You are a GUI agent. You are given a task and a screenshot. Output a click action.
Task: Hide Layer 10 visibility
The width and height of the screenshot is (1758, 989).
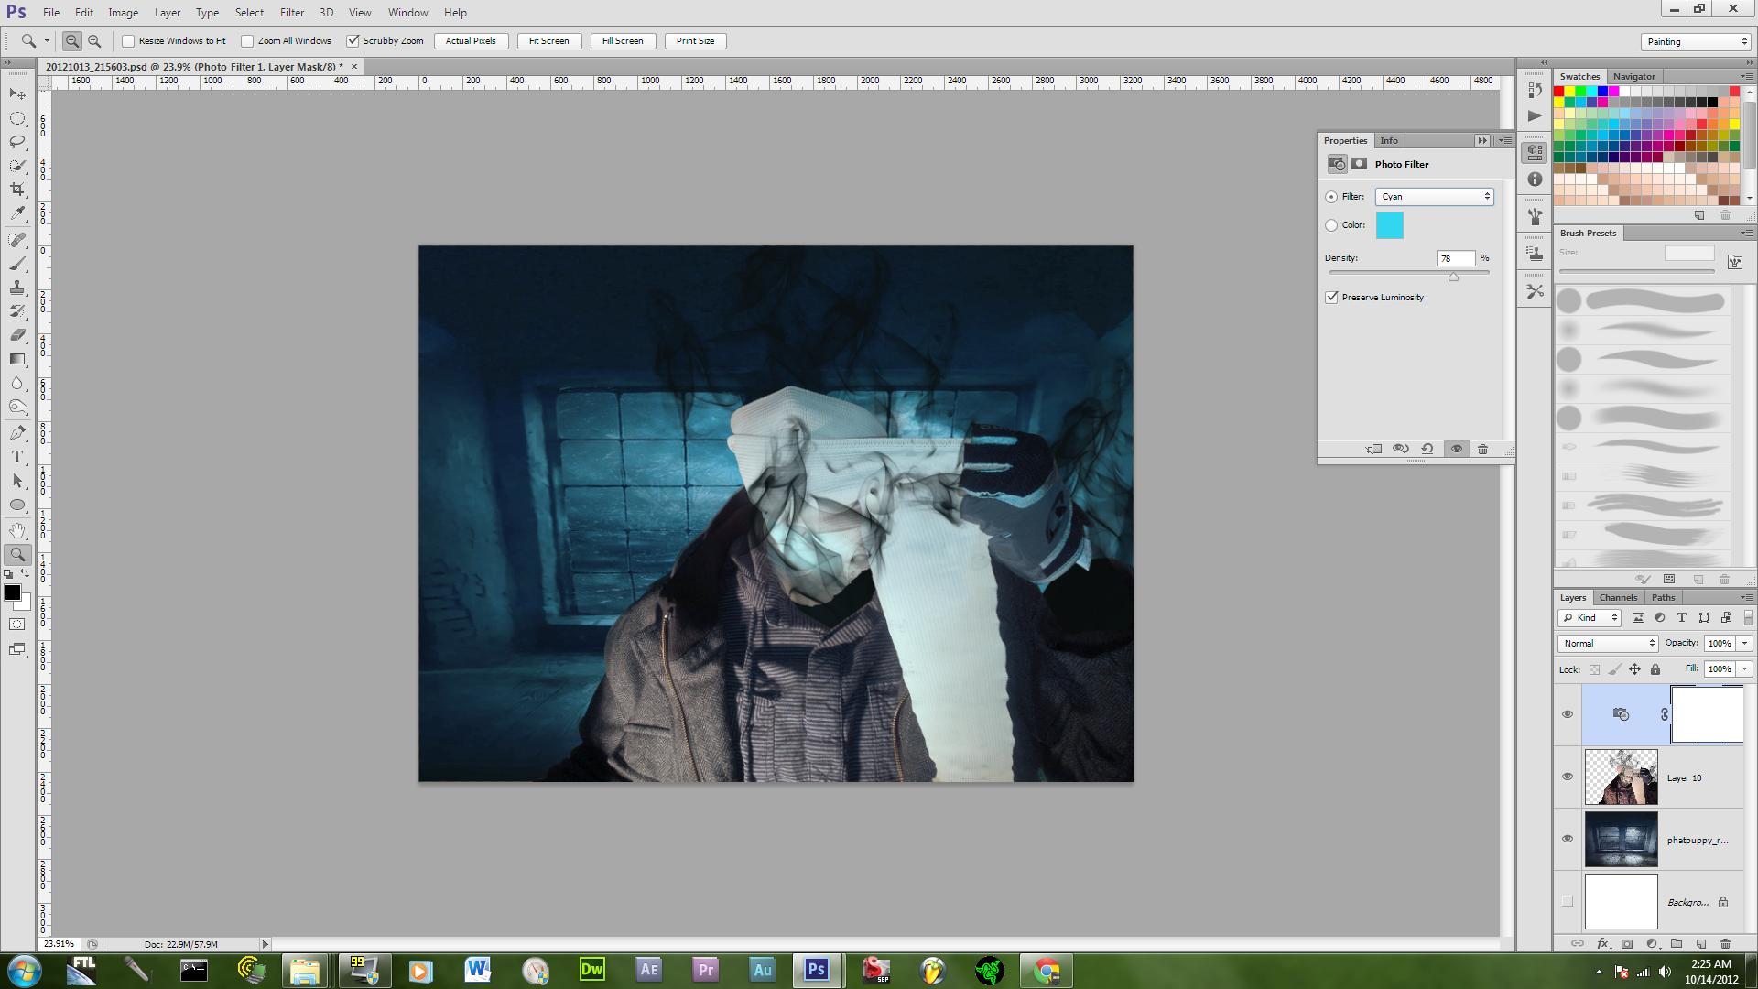coord(1568,777)
